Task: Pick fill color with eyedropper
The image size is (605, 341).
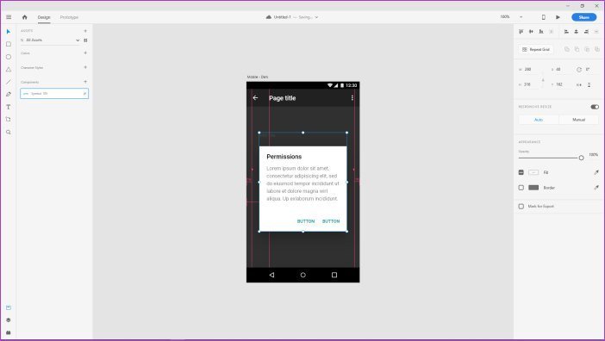Action: 596,172
